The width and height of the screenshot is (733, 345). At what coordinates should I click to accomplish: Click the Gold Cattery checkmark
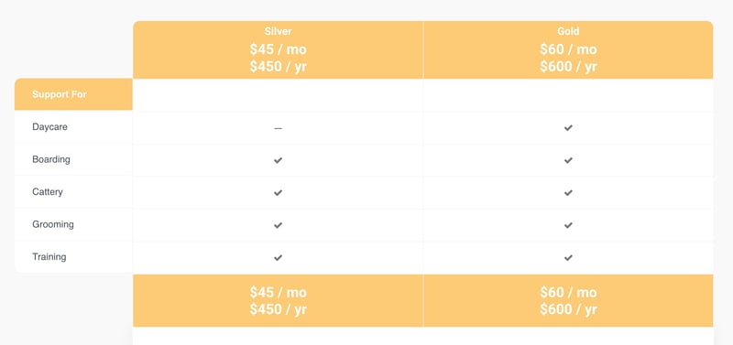pyautogui.click(x=568, y=192)
